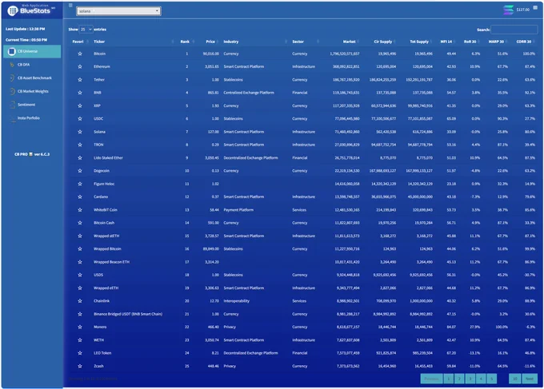
Task: Sort by the CORR 30 column header
Action: tap(523, 42)
